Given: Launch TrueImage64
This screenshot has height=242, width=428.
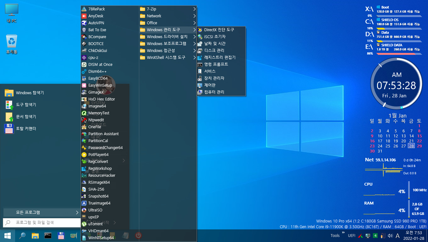Looking at the screenshot, I should pyautogui.click(x=110, y=203).
